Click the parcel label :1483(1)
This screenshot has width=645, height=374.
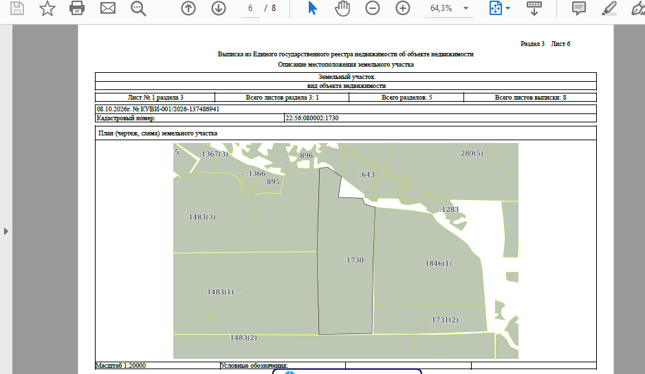(219, 291)
